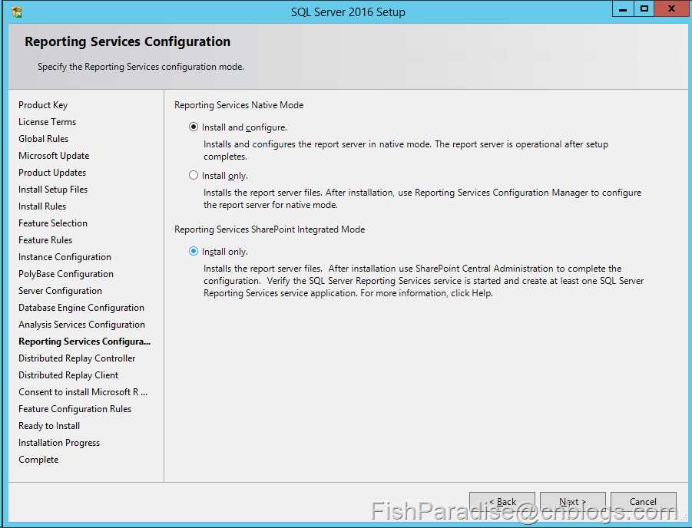
Task: Select the Installation Progress step
Action: tap(59, 442)
